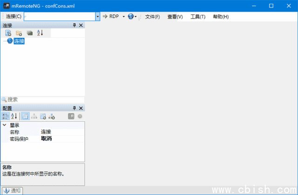298x195 pixels.
Task: Click the new folder icon in connections panel
Action: point(19,33)
